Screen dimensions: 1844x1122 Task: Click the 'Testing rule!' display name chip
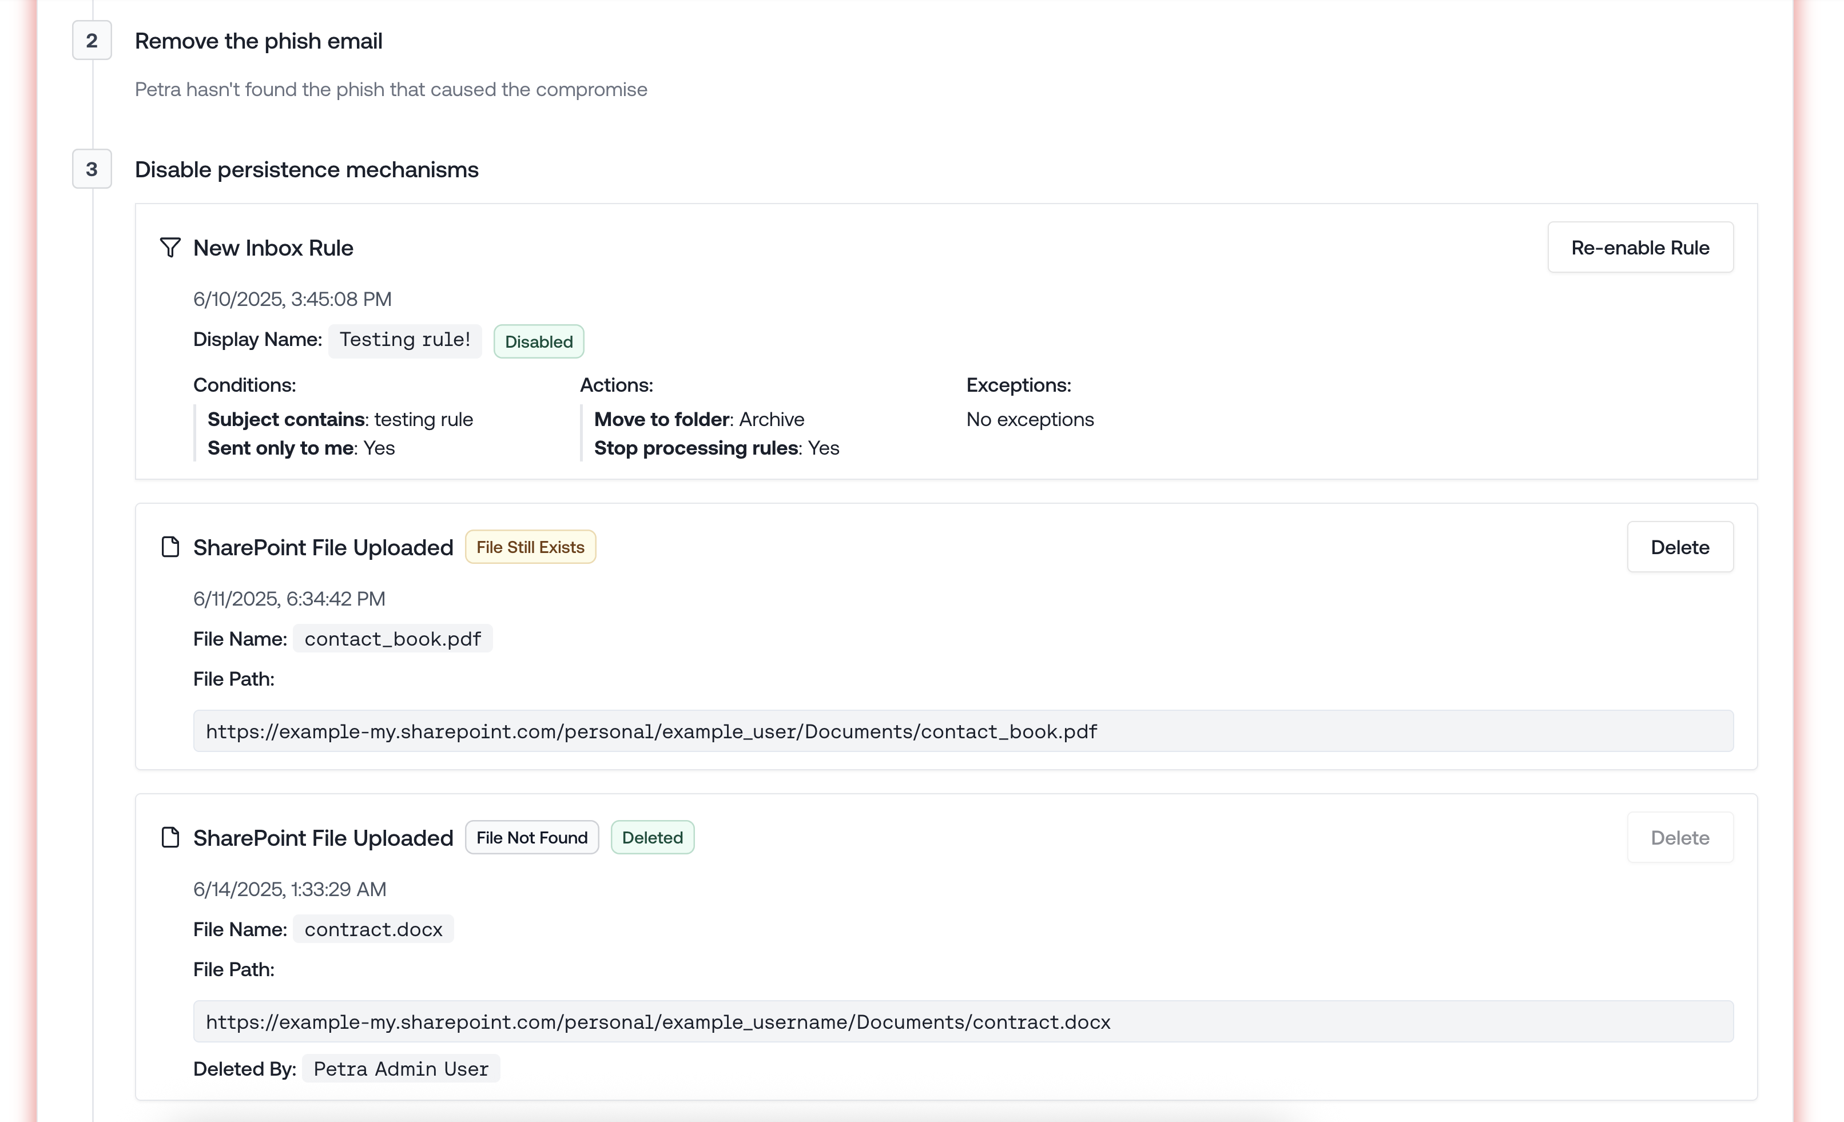point(405,340)
